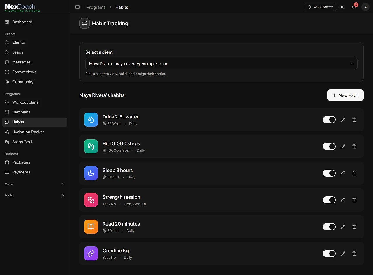Edit the Hit 10,000 steps habit

[x=343, y=146]
